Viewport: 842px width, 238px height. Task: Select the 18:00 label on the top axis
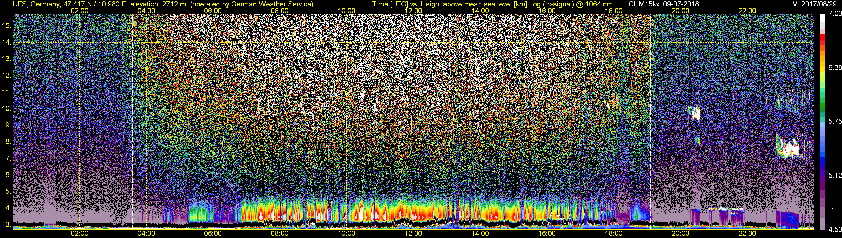click(614, 11)
